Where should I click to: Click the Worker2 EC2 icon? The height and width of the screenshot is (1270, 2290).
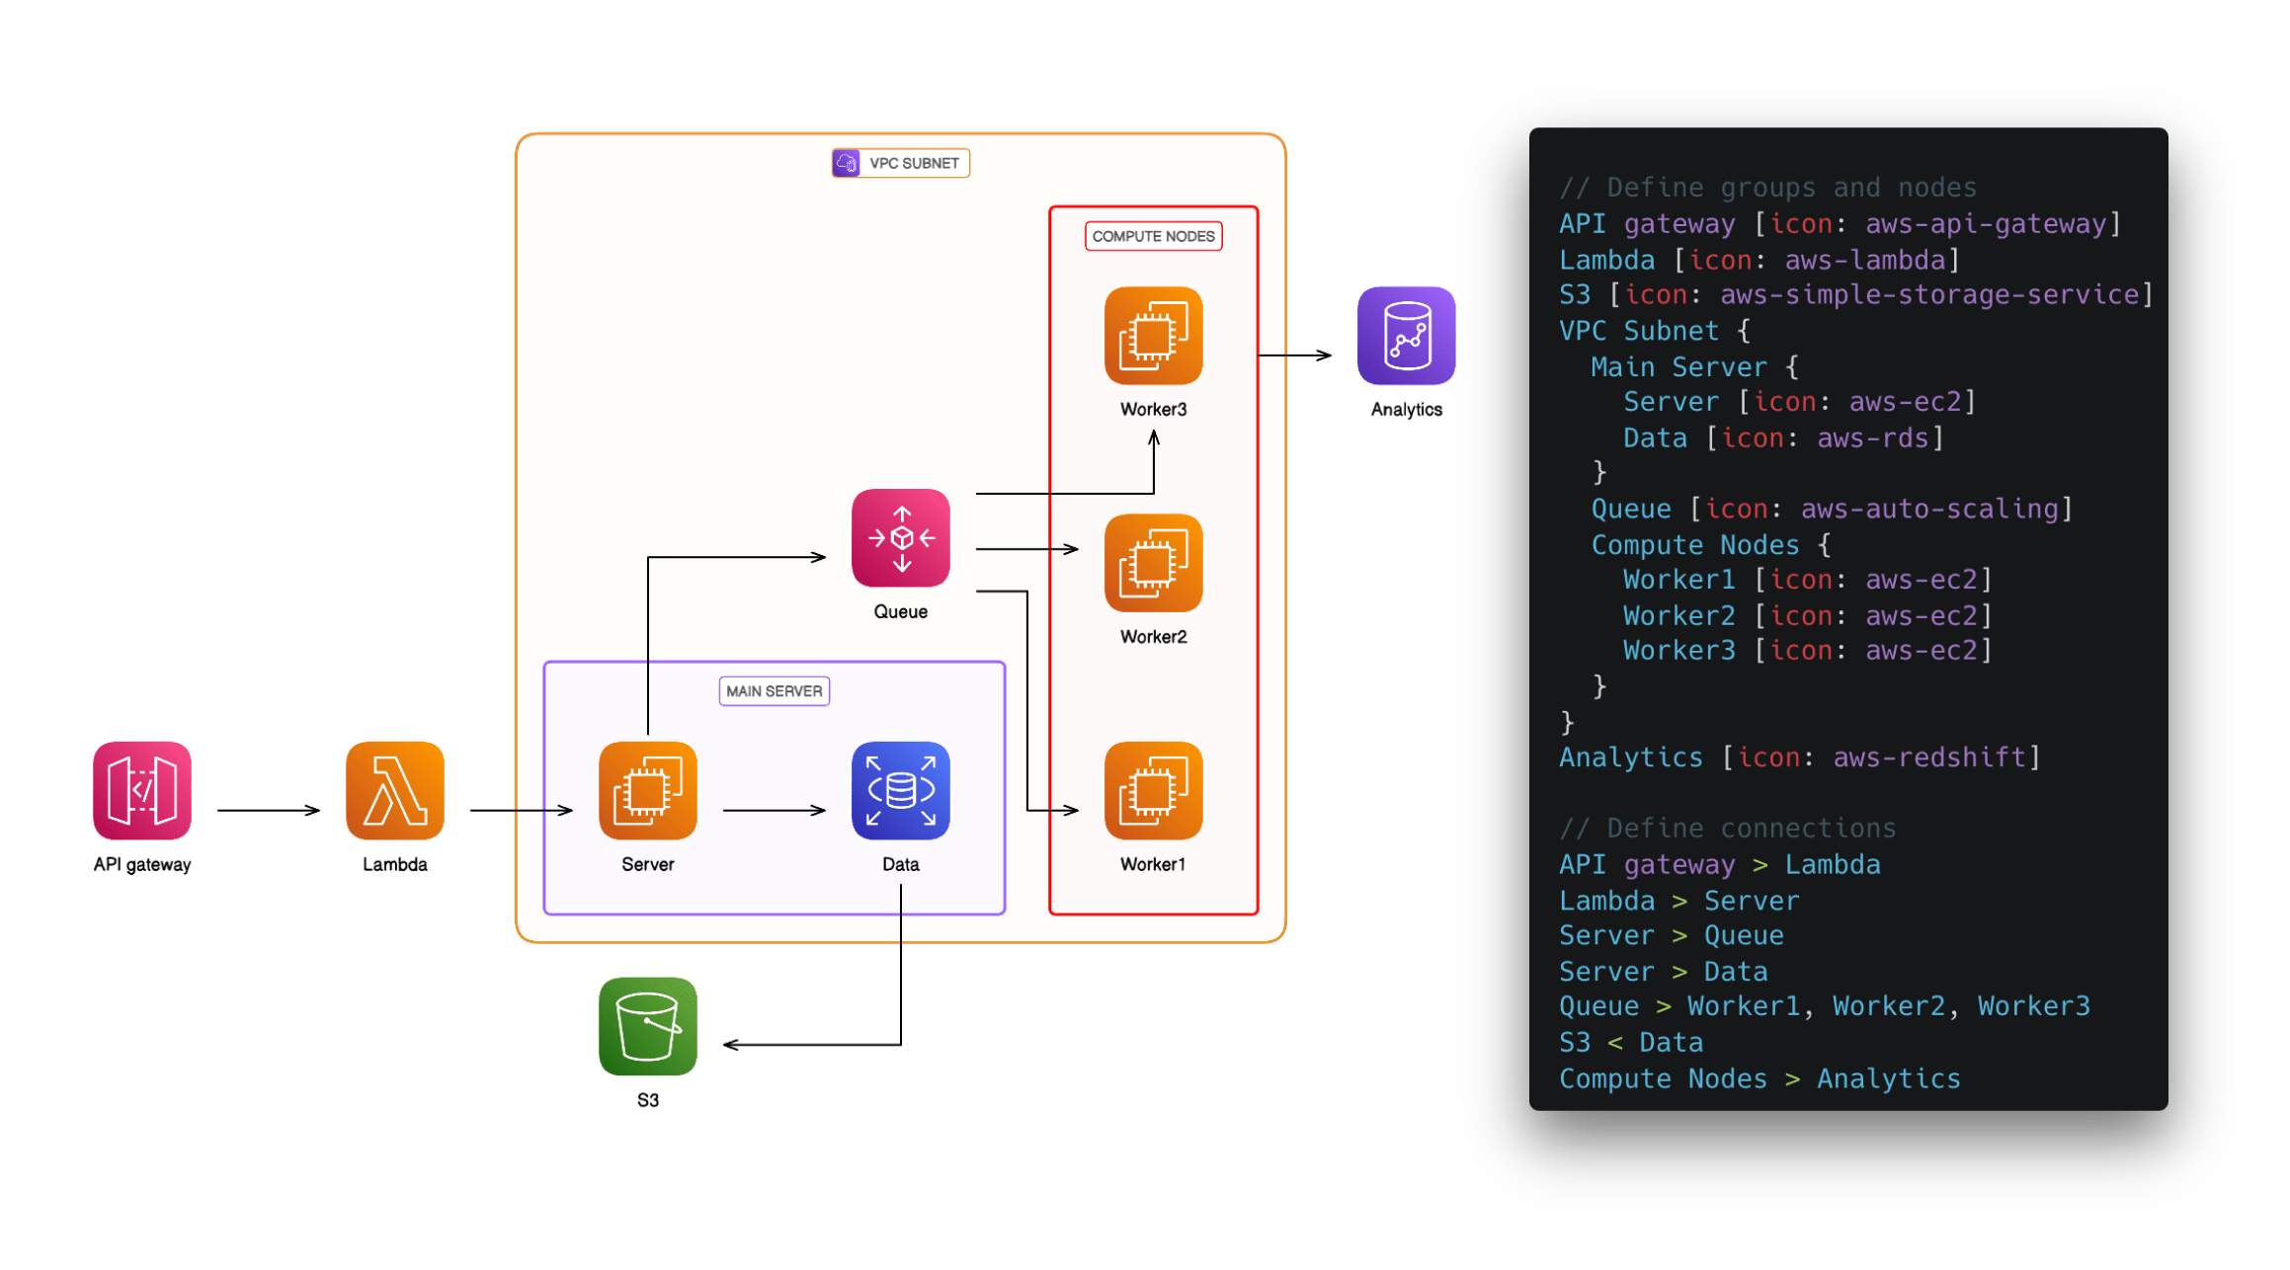pyautogui.click(x=1153, y=563)
